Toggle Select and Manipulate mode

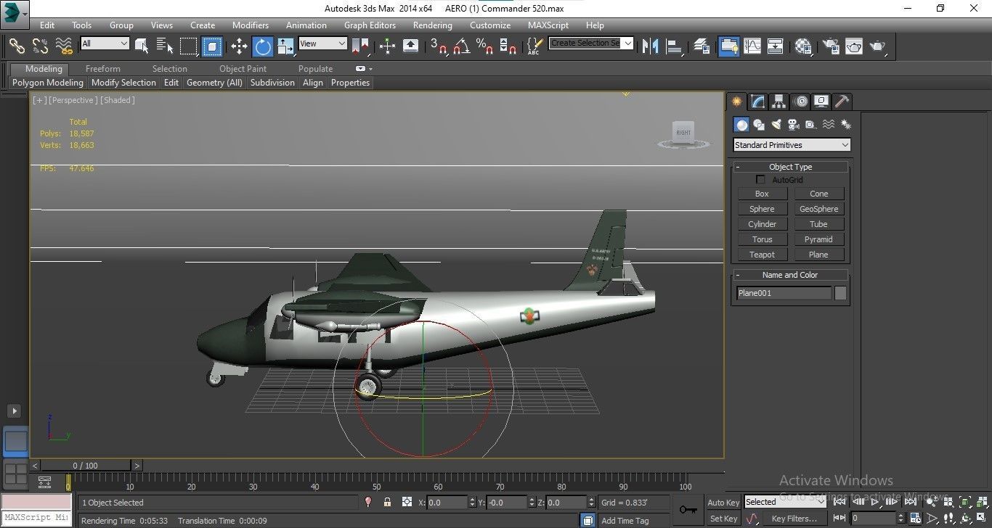[387, 46]
